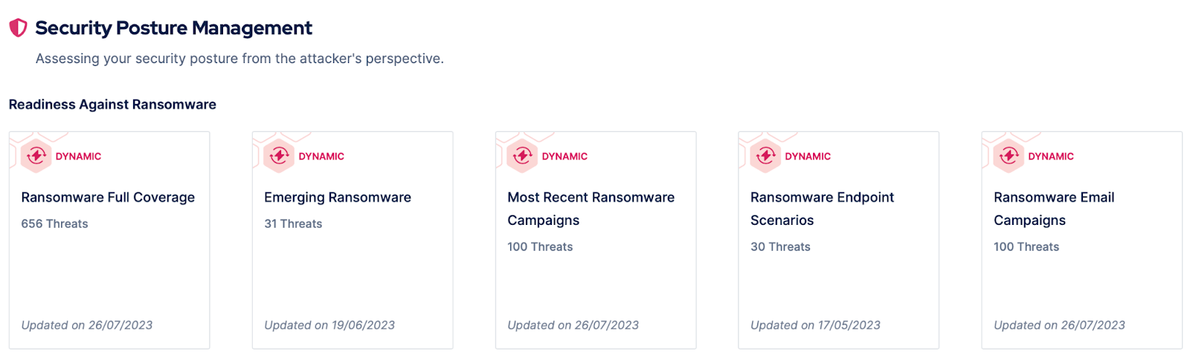Click the Security Posture Management page title
1190x357 pixels.
point(173,28)
